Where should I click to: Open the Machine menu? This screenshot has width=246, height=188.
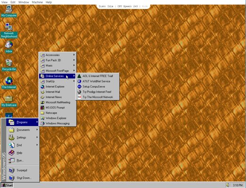(37, 2)
